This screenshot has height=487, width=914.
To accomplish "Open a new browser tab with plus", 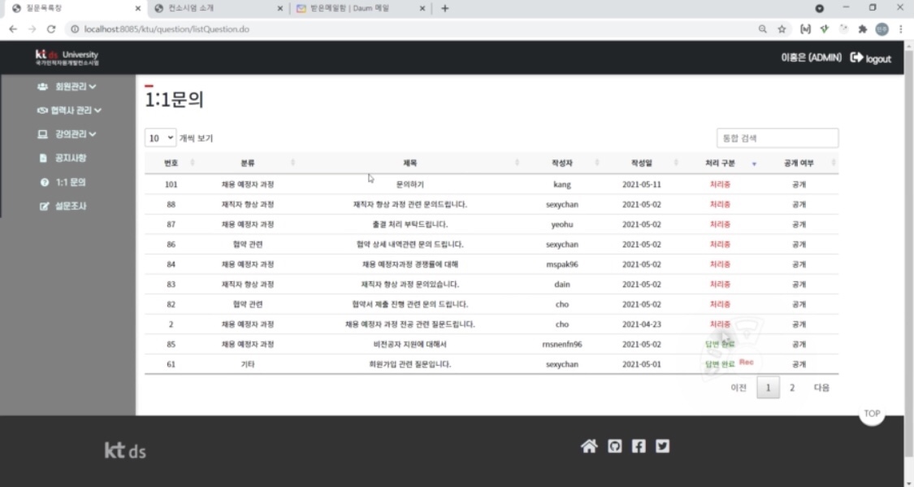I will point(444,8).
